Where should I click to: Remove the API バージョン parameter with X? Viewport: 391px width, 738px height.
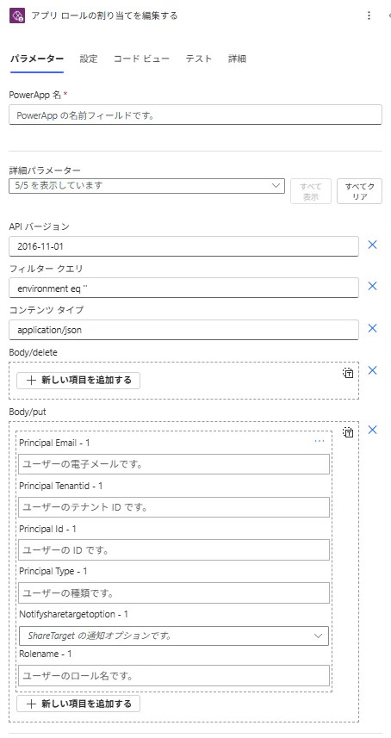(372, 245)
